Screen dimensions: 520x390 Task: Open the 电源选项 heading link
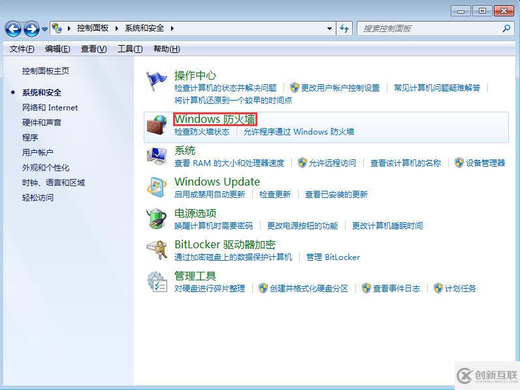pos(195,213)
